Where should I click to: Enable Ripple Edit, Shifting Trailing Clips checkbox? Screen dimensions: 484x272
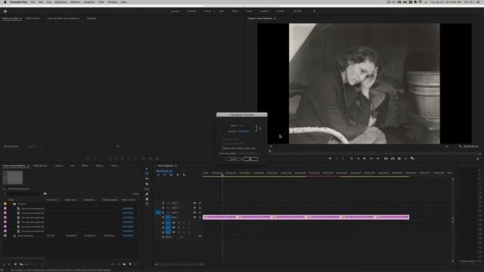click(224, 148)
